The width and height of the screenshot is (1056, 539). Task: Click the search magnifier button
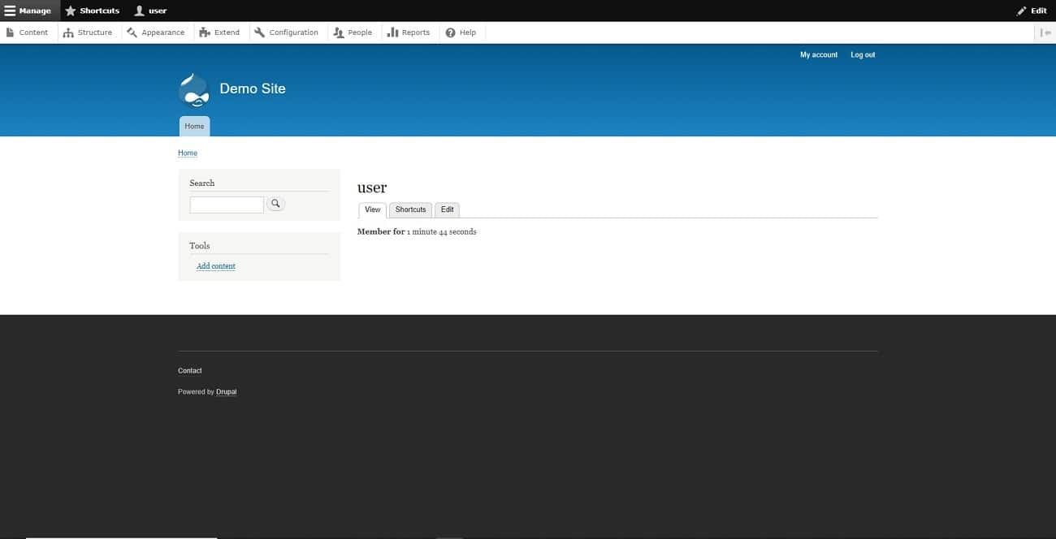275,204
